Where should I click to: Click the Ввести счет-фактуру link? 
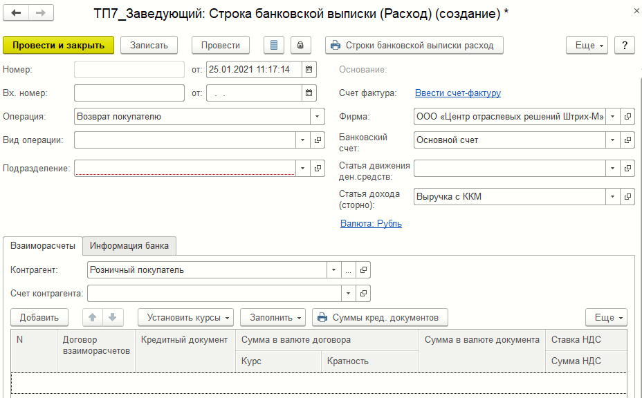point(457,93)
